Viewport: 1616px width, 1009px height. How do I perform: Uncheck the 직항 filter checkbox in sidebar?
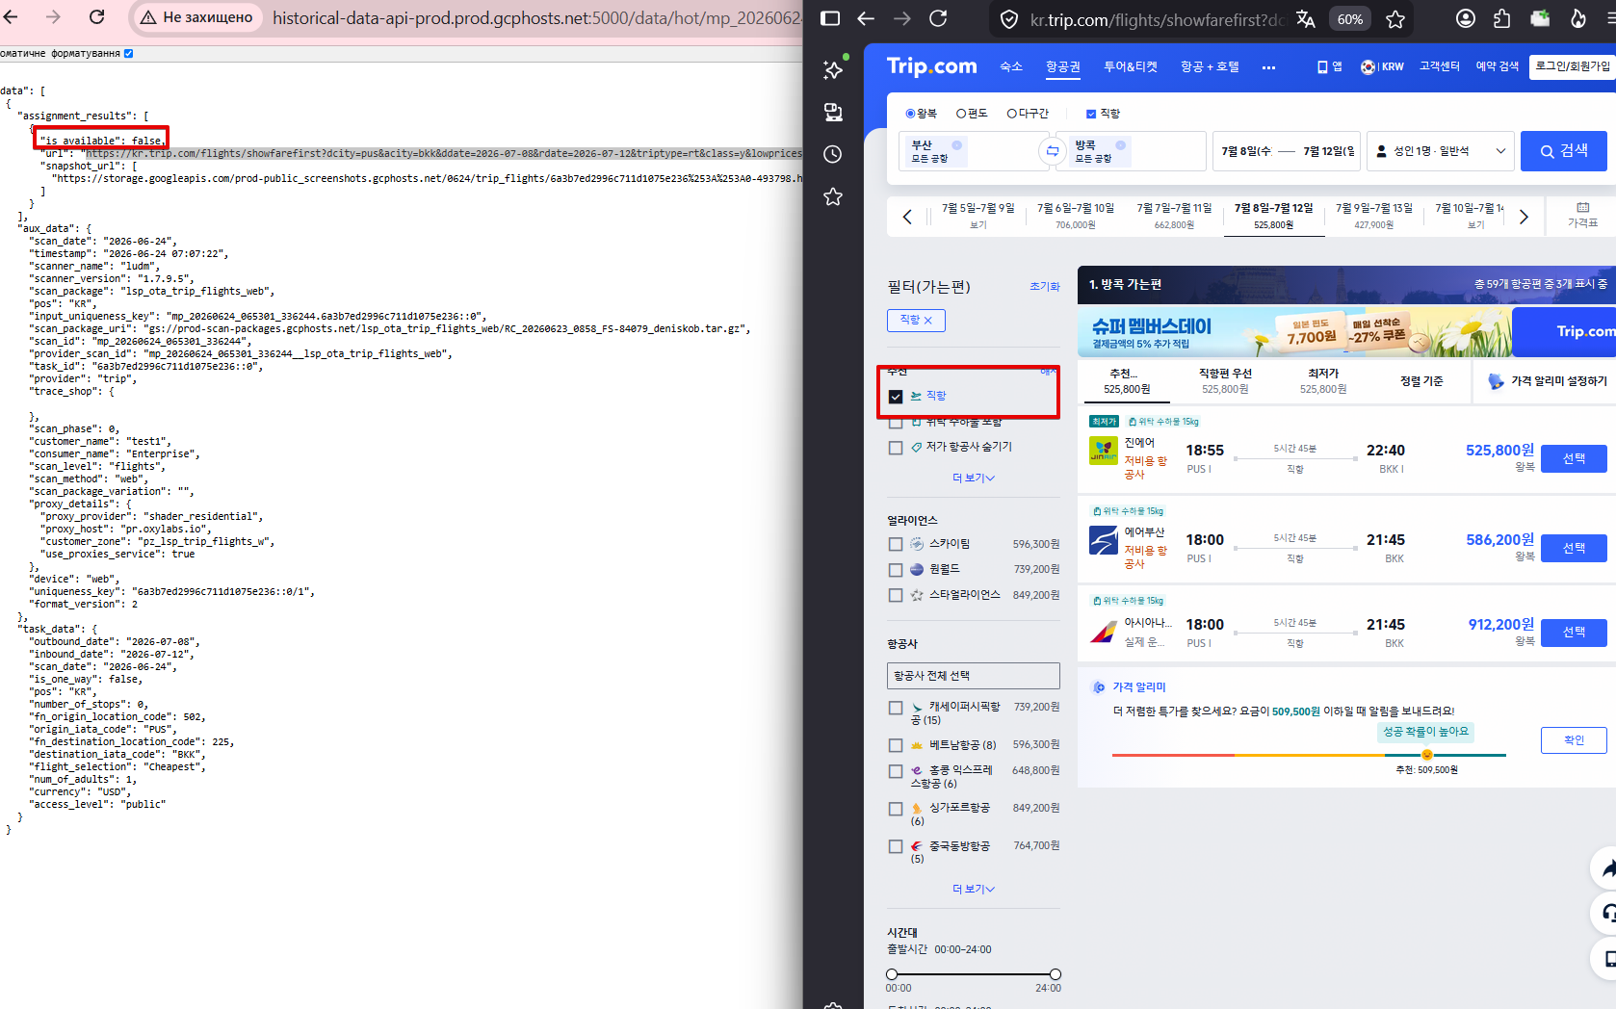pos(896,397)
